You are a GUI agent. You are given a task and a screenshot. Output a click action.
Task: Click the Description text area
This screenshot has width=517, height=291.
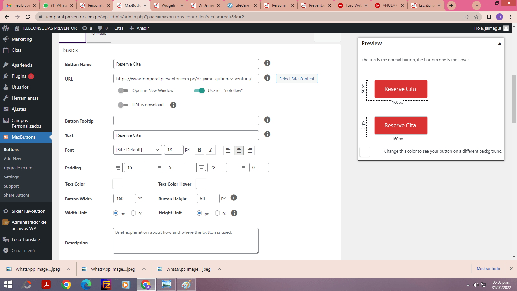(186, 241)
